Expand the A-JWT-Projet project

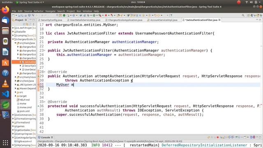click(x=13, y=28)
